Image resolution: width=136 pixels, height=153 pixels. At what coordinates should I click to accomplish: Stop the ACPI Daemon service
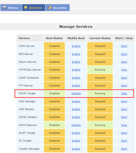pos(124,125)
